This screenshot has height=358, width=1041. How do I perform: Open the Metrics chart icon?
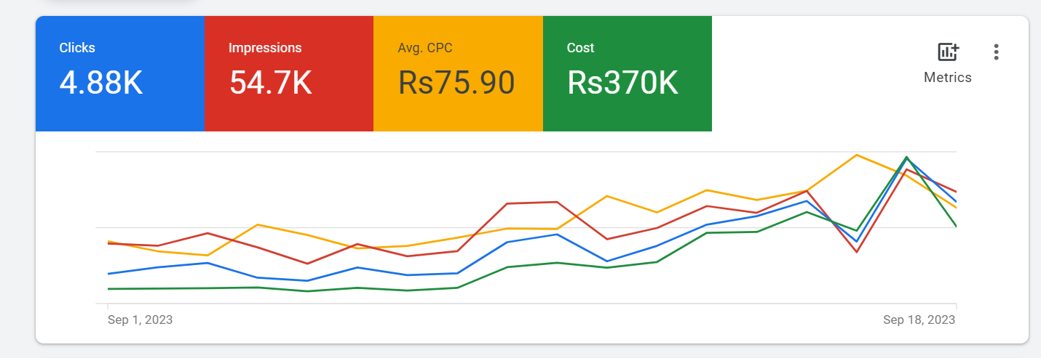pyautogui.click(x=948, y=52)
